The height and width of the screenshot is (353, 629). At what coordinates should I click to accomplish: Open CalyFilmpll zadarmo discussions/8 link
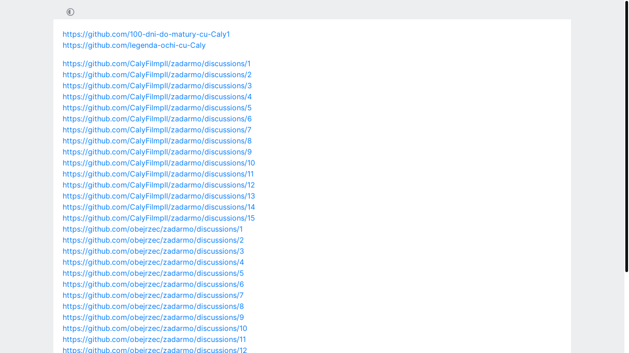pyautogui.click(x=157, y=141)
